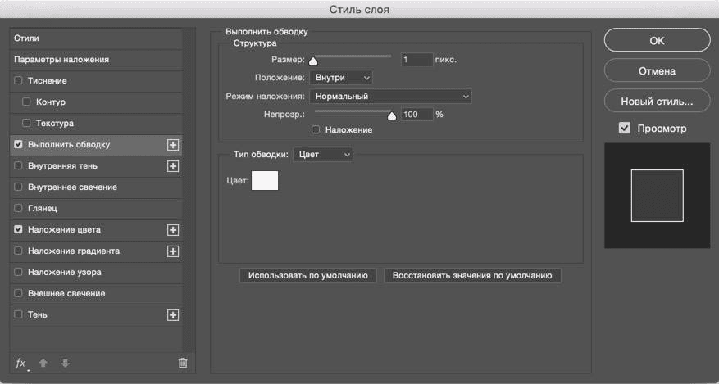
Task: Enable the Наложение checkbox in Структура
Action: pos(316,129)
